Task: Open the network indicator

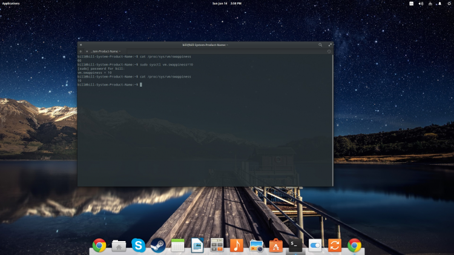Action: tap(430, 4)
